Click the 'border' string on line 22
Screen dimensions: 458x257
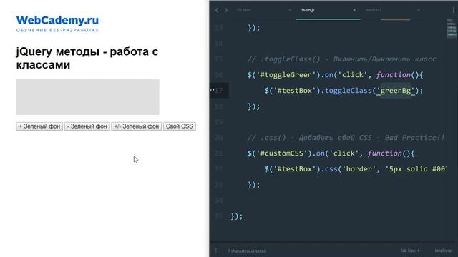(x=359, y=169)
